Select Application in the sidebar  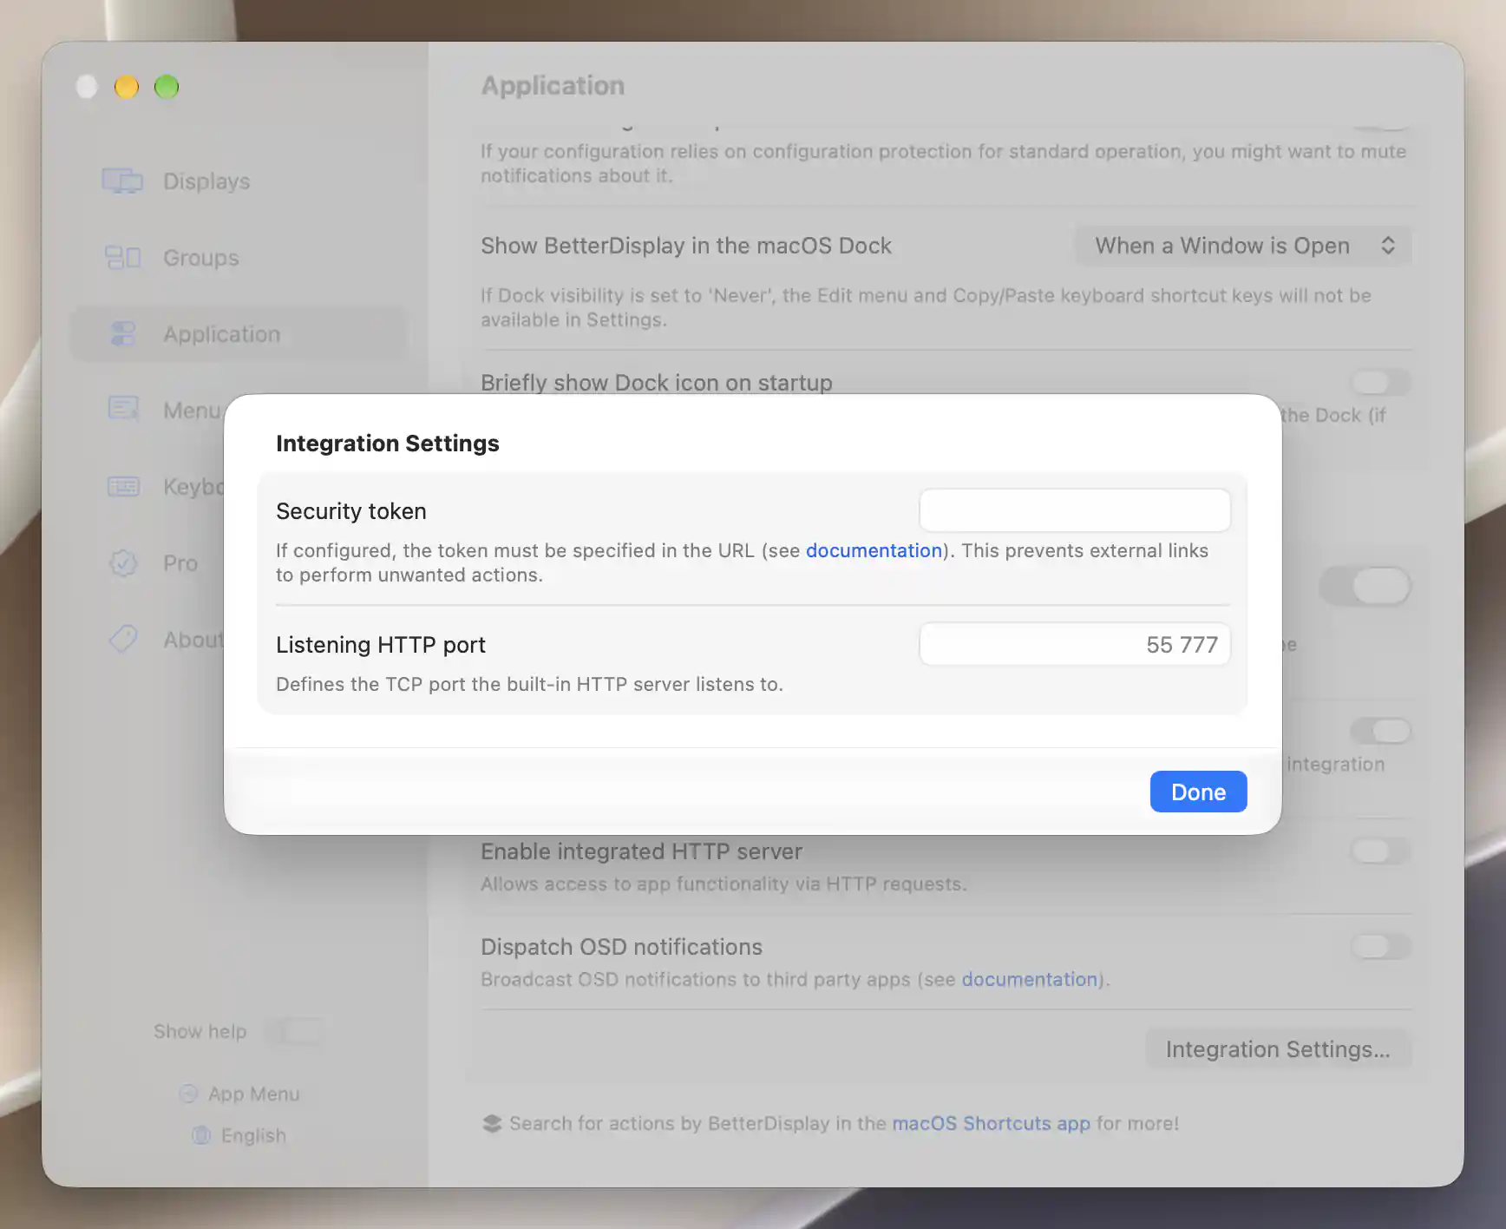pos(238,334)
